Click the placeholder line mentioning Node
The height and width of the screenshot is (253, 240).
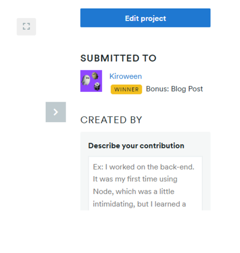pyautogui.click(x=134, y=191)
